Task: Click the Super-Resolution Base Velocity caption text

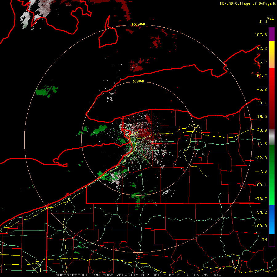Action: [x=140, y=275]
